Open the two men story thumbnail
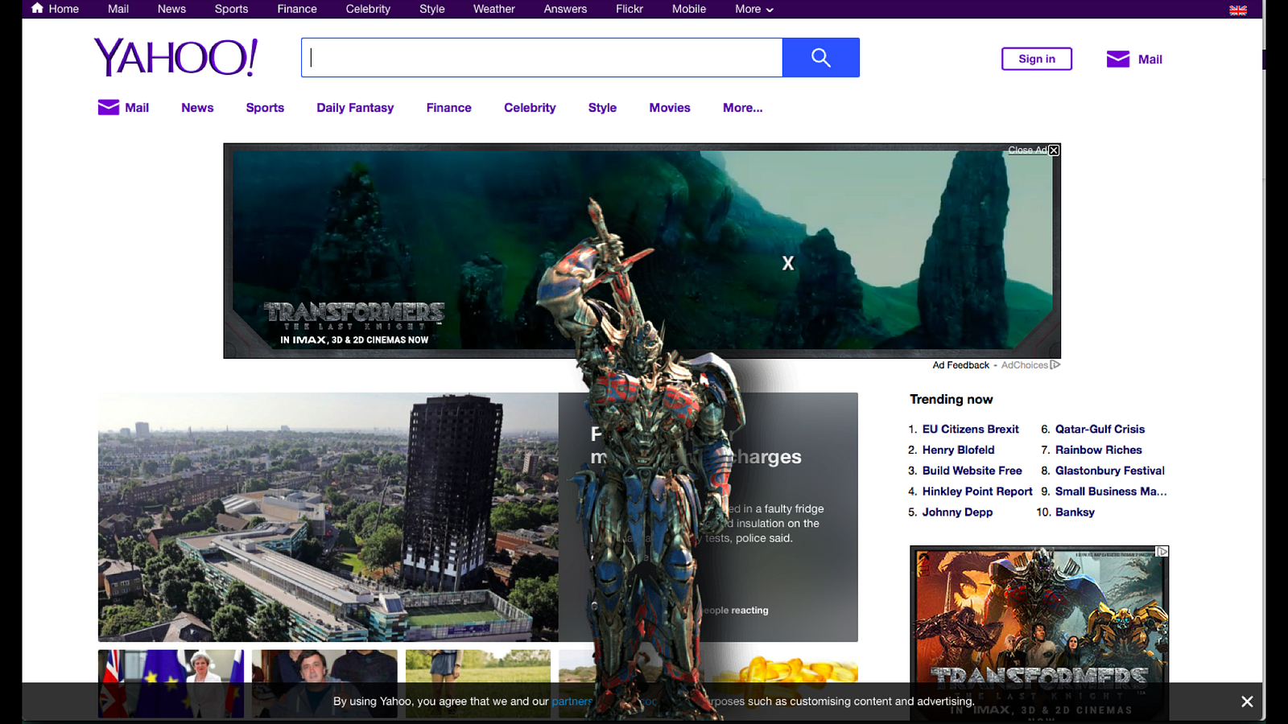Image resolution: width=1288 pixels, height=724 pixels. click(x=324, y=684)
